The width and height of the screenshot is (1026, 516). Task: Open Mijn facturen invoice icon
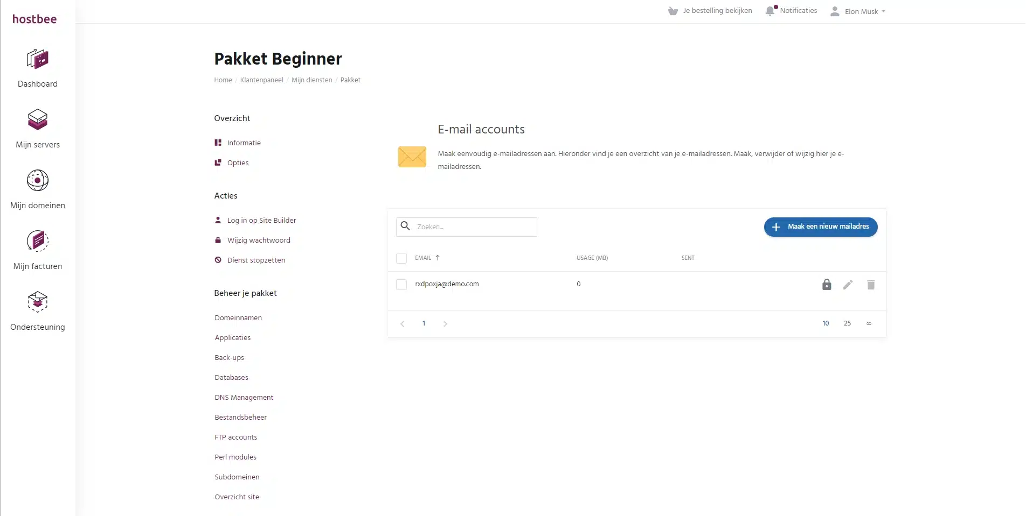tap(37, 241)
